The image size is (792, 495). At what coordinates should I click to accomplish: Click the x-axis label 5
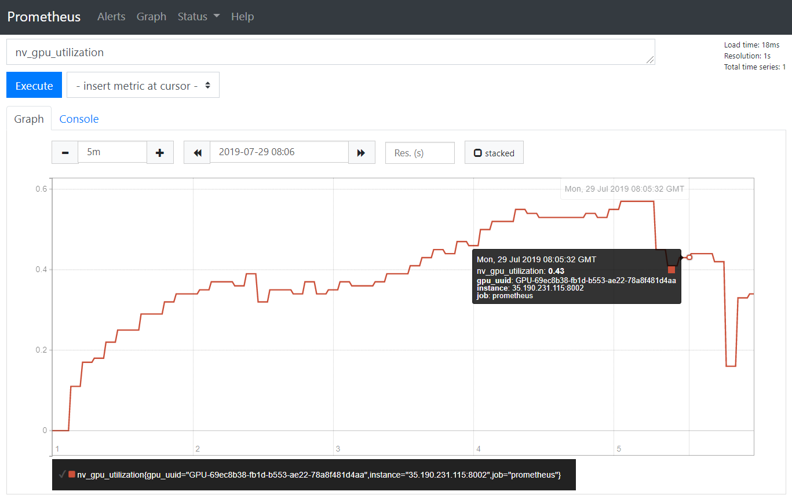619,449
